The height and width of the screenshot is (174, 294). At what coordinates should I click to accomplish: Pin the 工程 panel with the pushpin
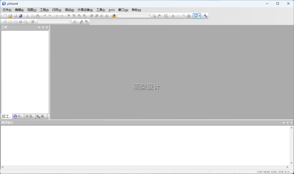pyautogui.click(x=43, y=27)
